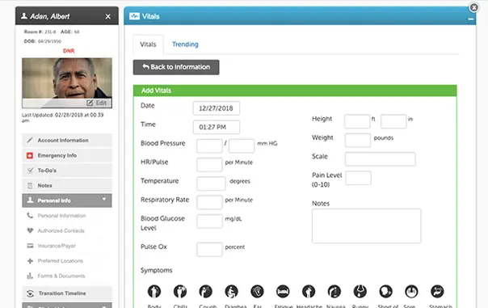
Task: Click the systolic Blood Pressure field
Action: [x=209, y=146]
